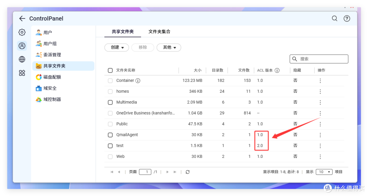The image size is (368, 196).
Task: Select the applications grid sidebar icon
Action: [22, 73]
